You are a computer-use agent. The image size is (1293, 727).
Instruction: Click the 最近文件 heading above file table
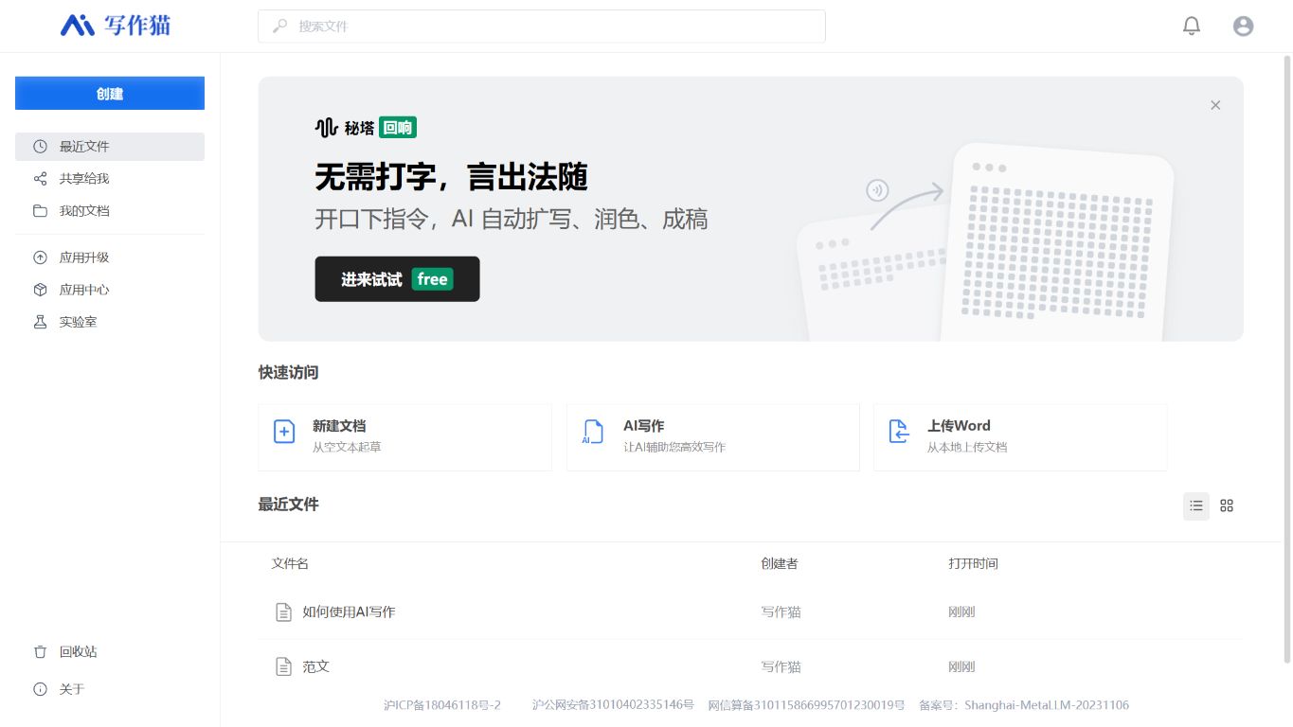[x=289, y=505]
